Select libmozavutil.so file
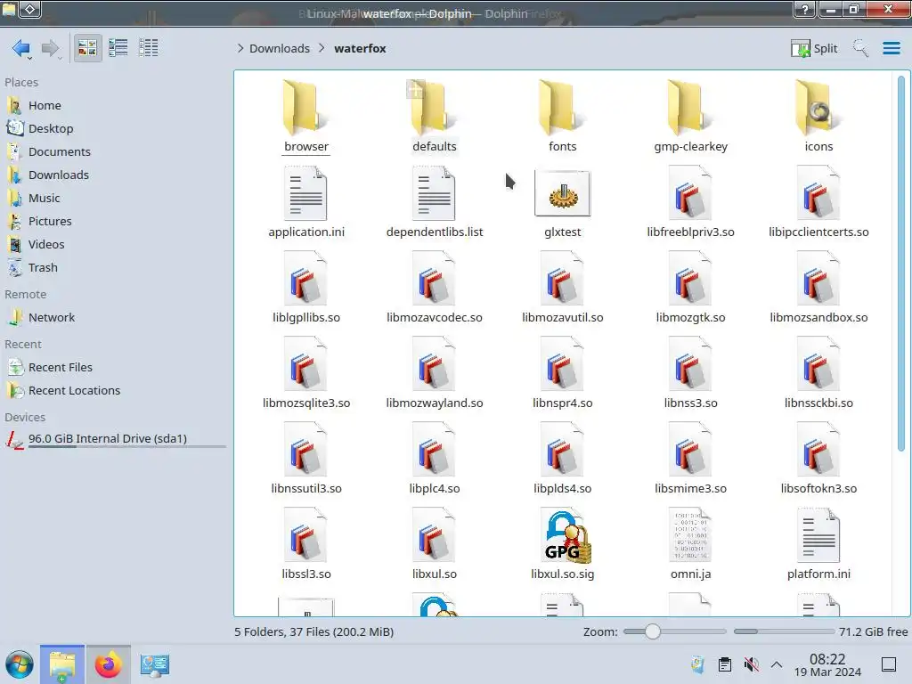 pos(563,288)
